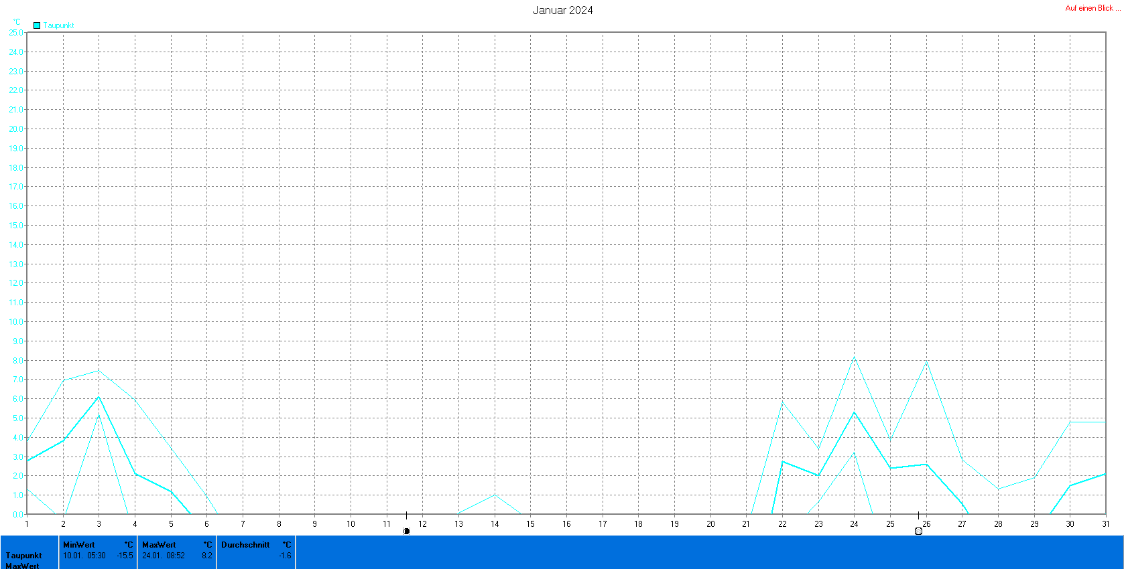Click the upper curve peak at day 26
The height and width of the screenshot is (569, 1124).
coord(926,361)
